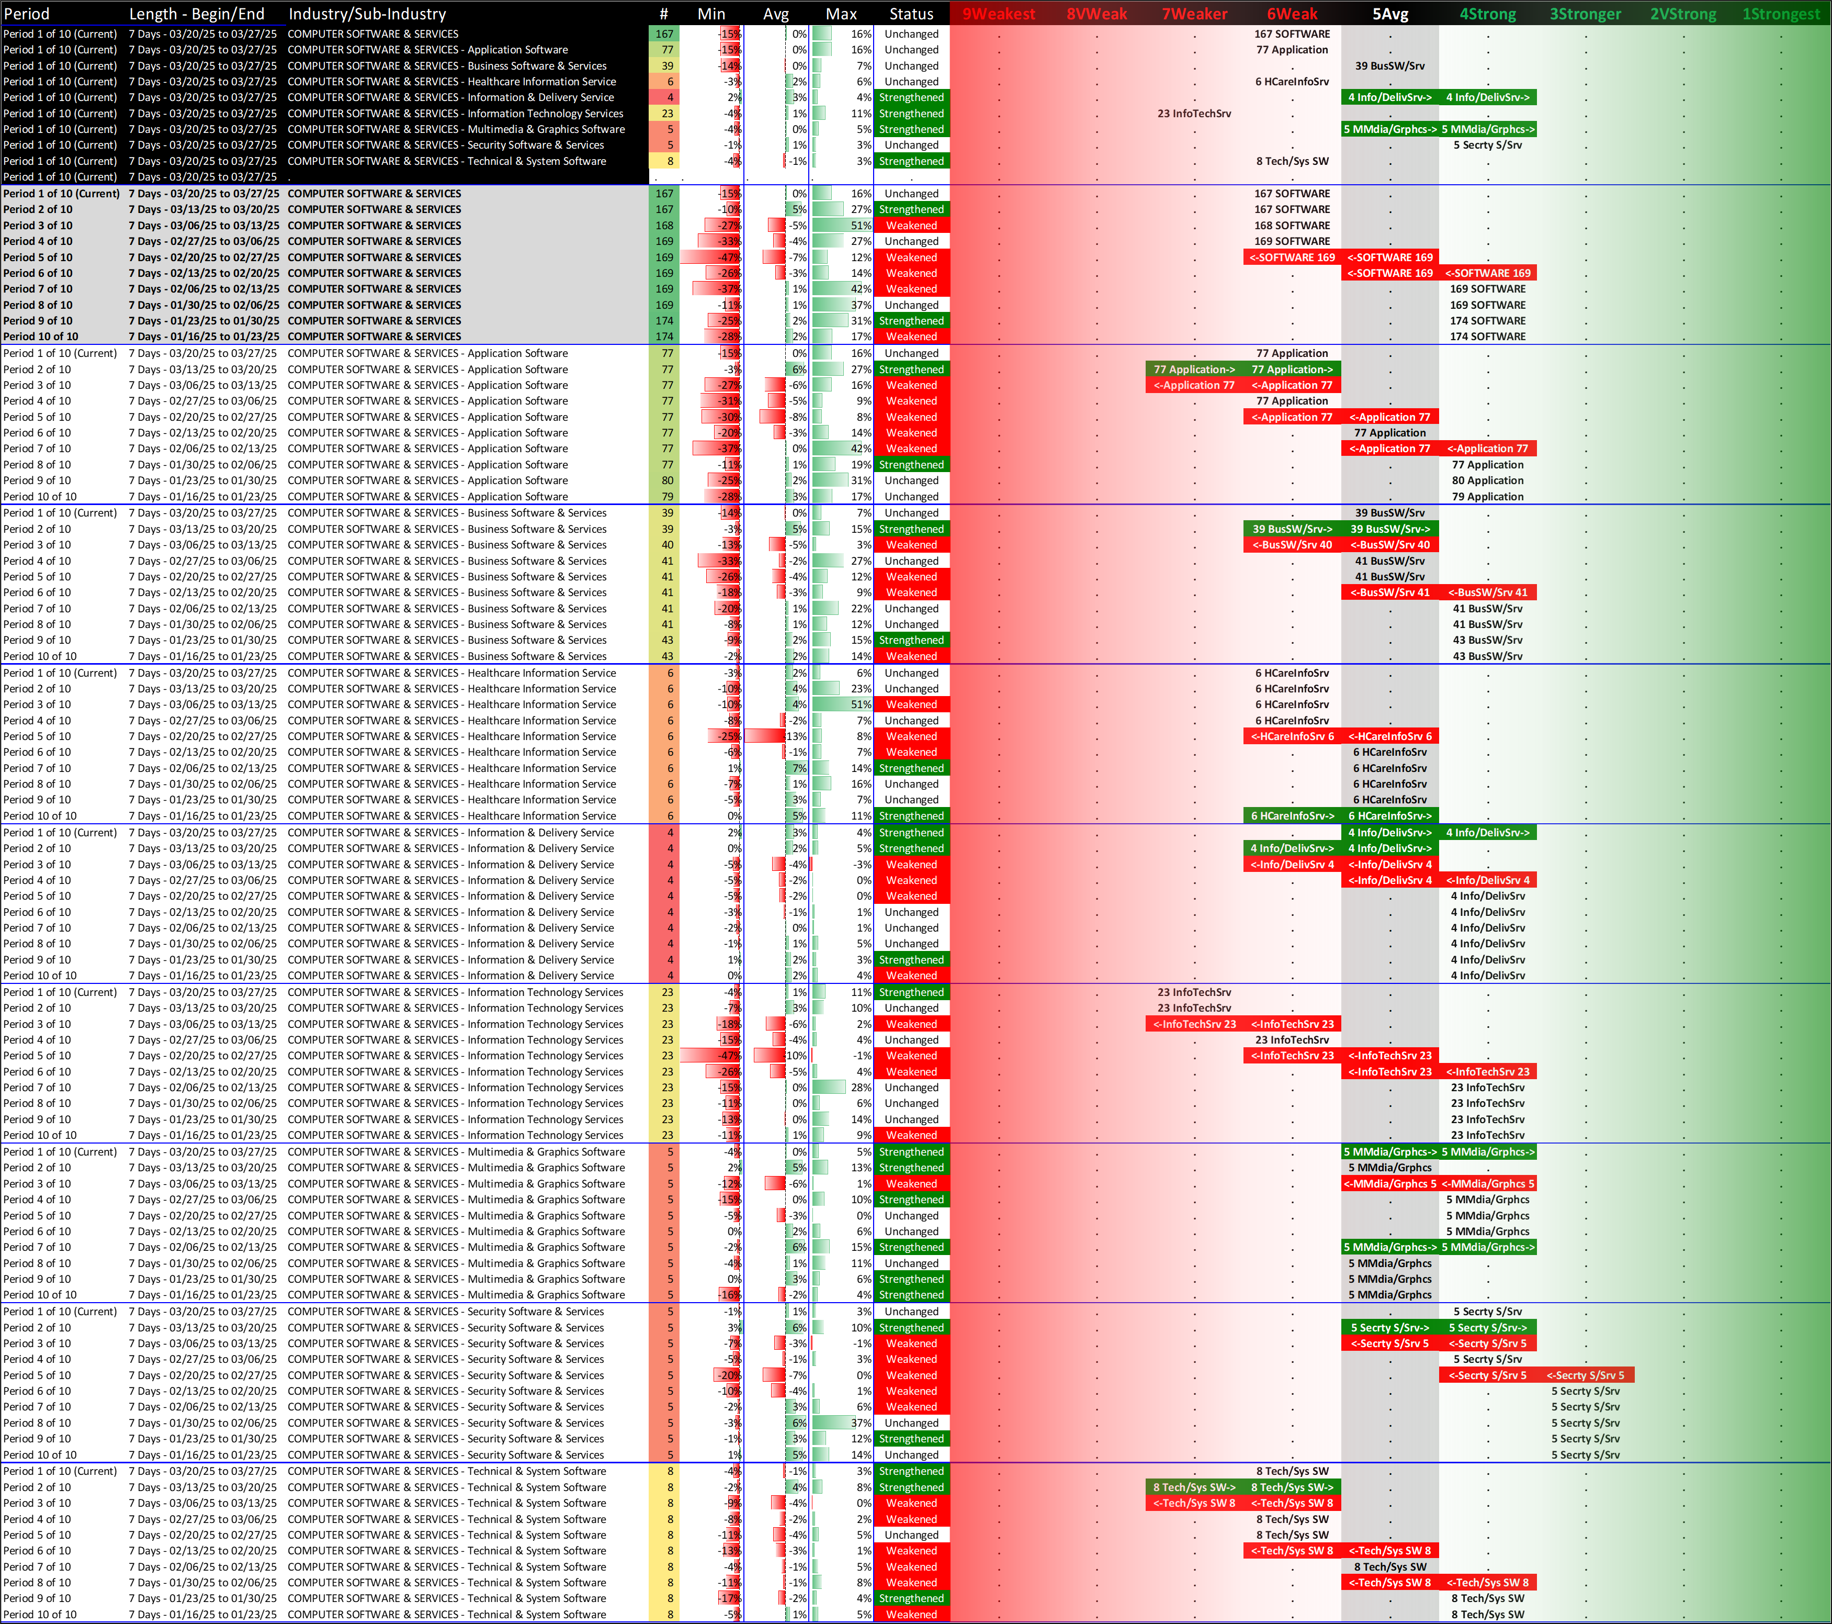
Task: Click the '<-HCareInfoSrv 6' red cell under 5Avg
Action: click(x=1389, y=736)
